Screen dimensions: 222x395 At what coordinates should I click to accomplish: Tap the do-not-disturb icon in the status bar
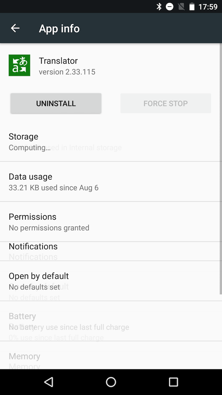pyautogui.click(x=169, y=6)
